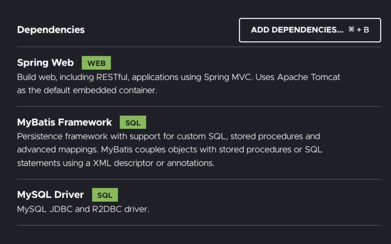
Task: Select the MySQL Driver dependency title
Action: coord(50,195)
